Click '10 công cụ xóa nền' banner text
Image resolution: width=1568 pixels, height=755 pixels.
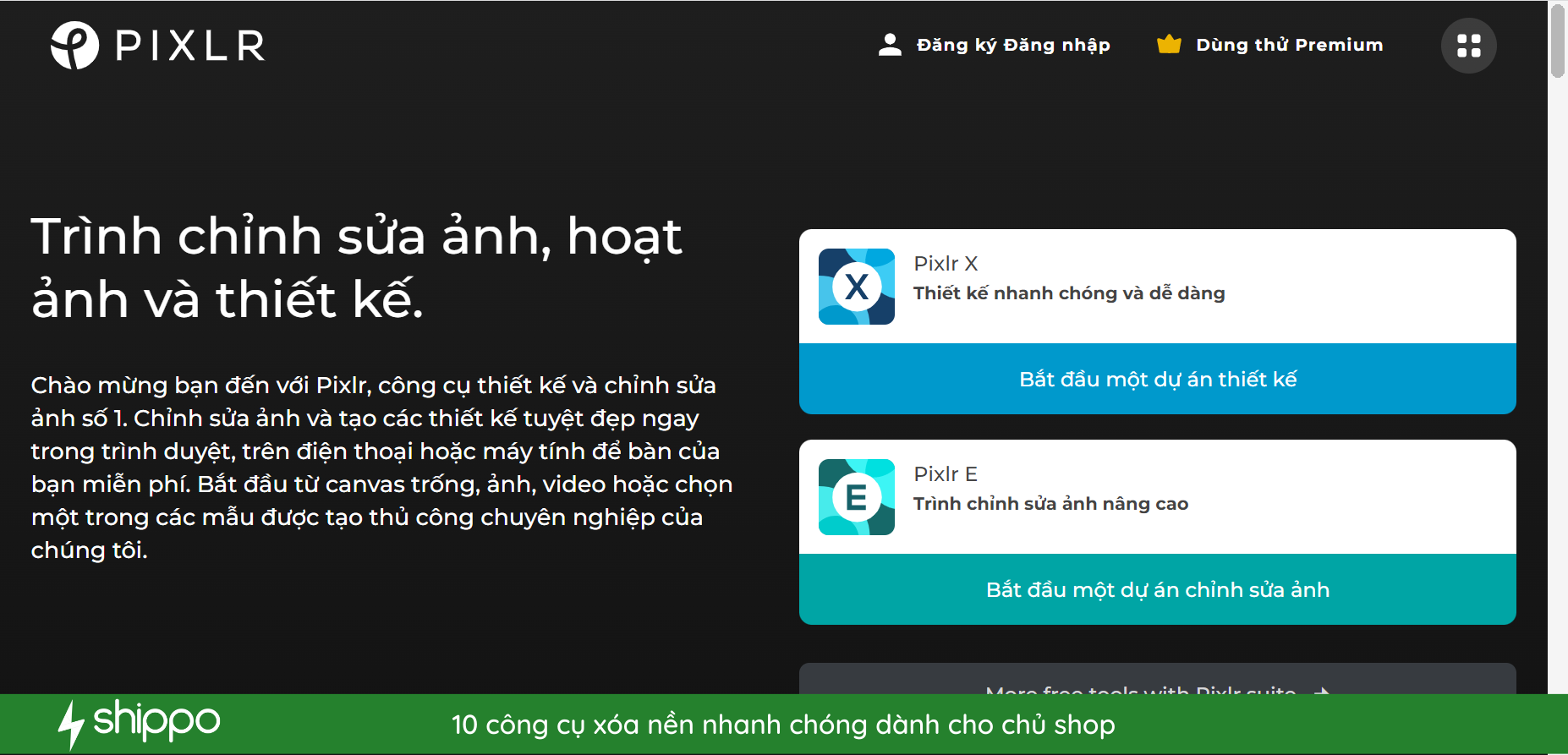click(783, 725)
